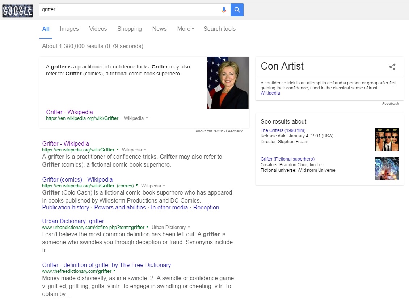
Task: Share the Con Artist knowledge panel
Action: tap(392, 67)
